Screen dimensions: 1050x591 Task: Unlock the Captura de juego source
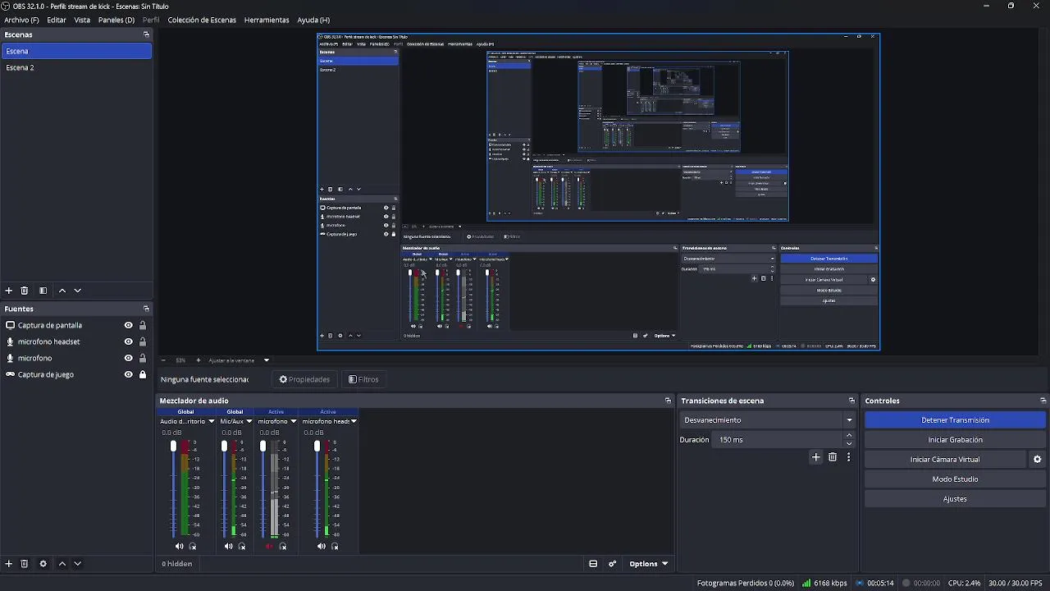142,374
